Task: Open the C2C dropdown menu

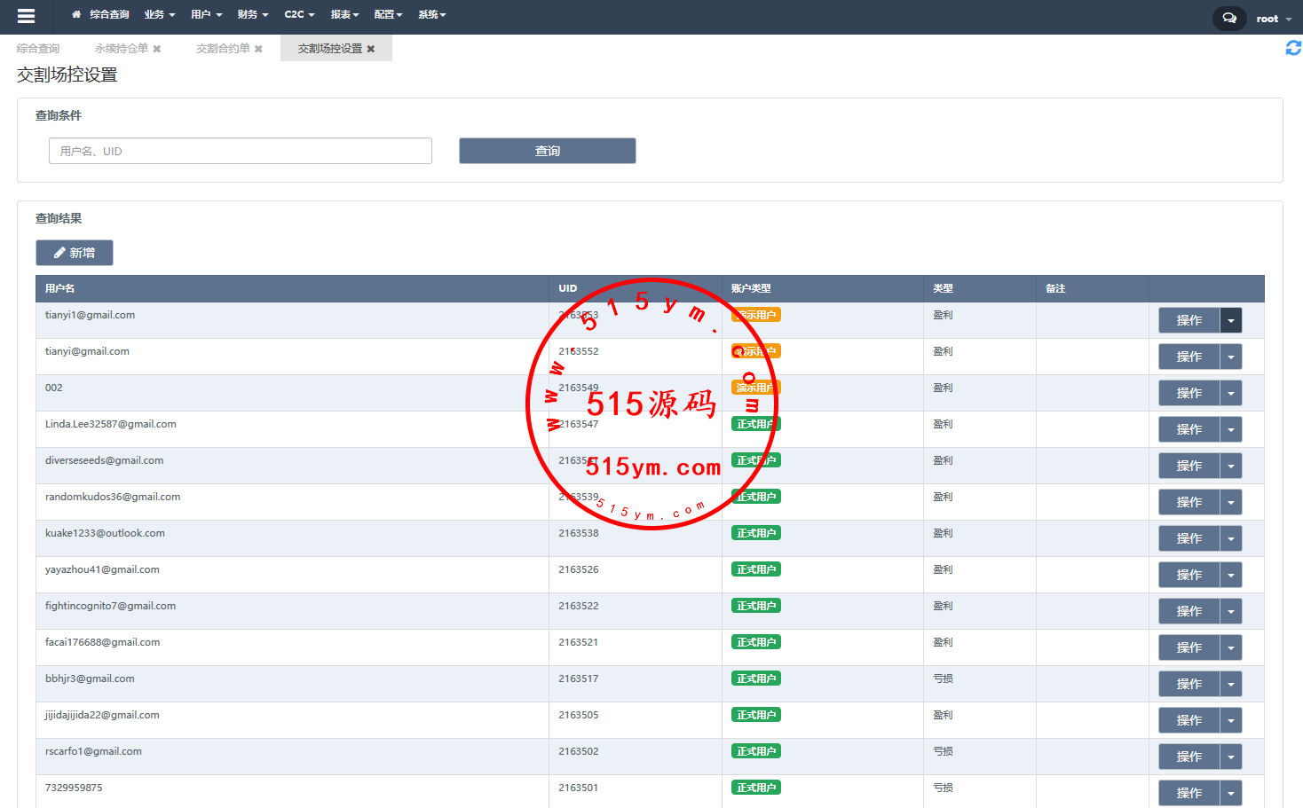Action: [299, 15]
